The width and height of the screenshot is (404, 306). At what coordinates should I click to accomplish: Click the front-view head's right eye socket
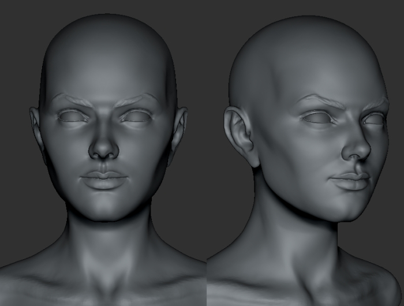tap(137, 117)
